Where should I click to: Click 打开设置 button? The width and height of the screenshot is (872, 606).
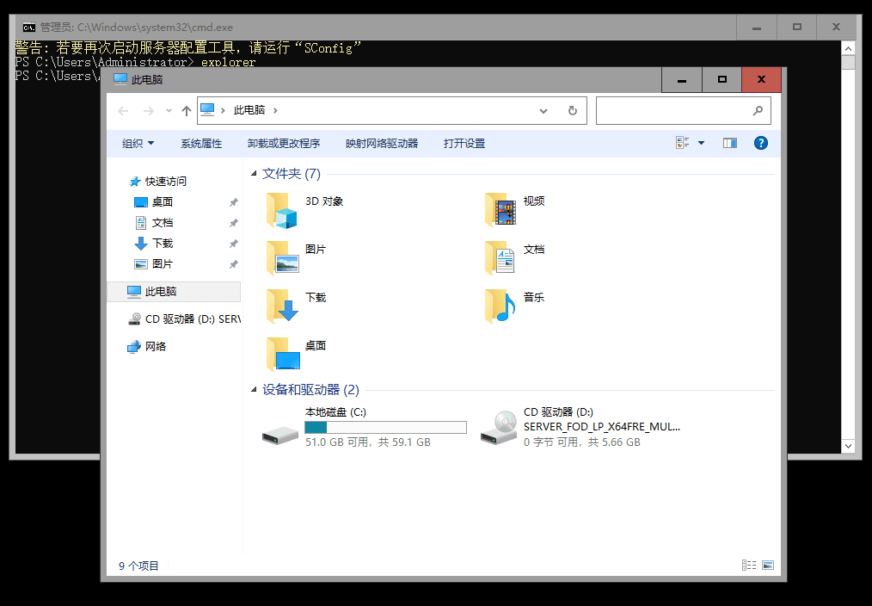coord(464,144)
